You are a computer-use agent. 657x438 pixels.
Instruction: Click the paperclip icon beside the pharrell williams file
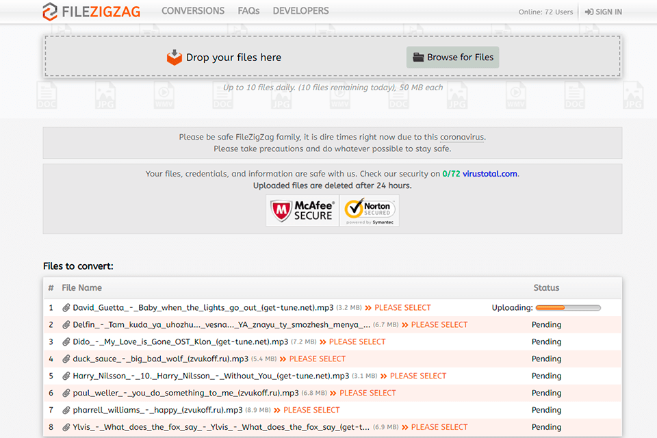[x=66, y=410]
